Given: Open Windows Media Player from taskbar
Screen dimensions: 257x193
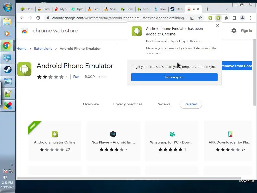Looking at the screenshot, I should 7,34.
